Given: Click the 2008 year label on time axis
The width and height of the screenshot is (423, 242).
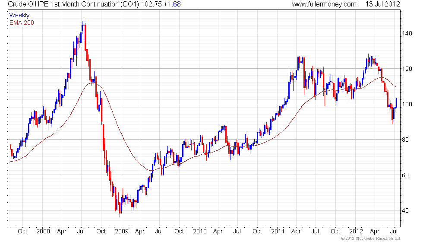Looking at the screenshot, I should (43, 231).
